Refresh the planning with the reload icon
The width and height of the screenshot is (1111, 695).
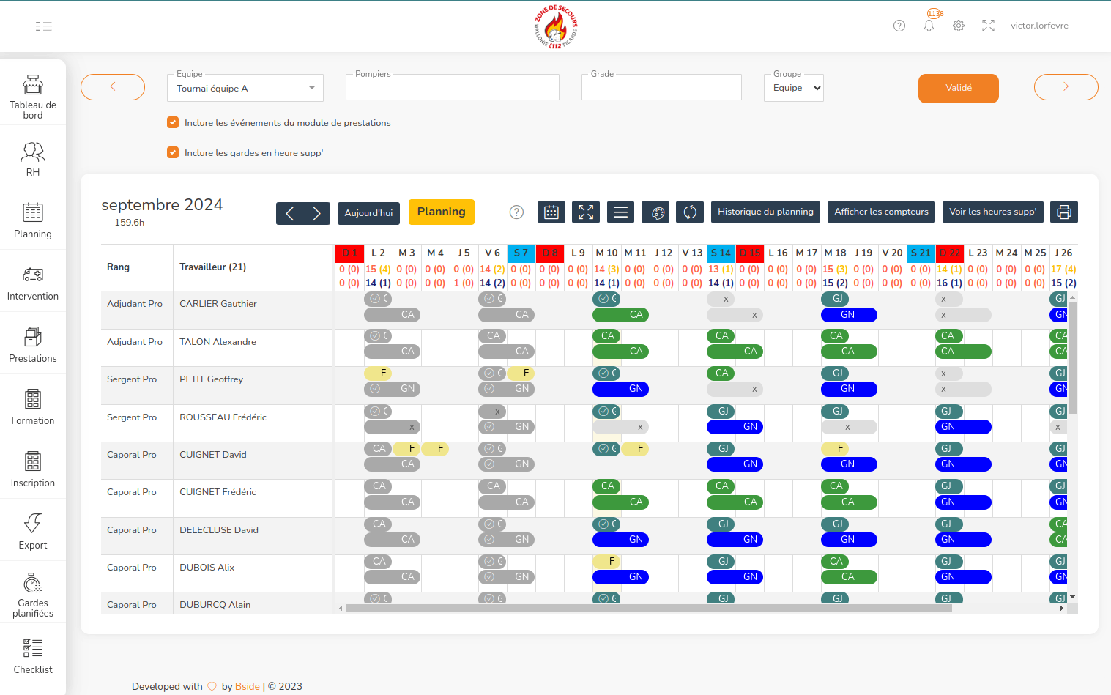click(x=690, y=212)
